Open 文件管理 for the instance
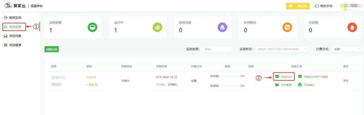This screenshot has width=364, height=115. click(x=286, y=85)
